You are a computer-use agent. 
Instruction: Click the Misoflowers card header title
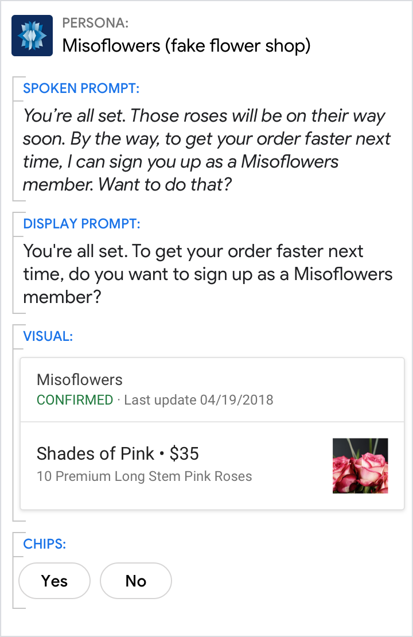80,380
